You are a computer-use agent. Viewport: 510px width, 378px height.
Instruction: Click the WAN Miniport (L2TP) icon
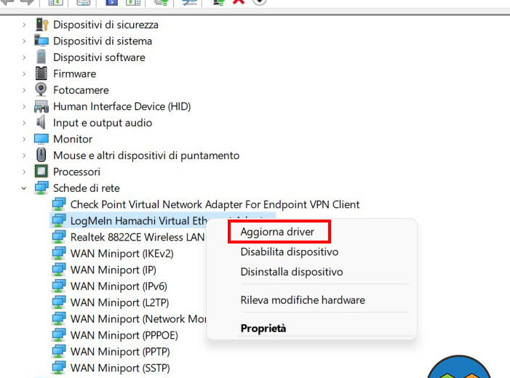click(x=59, y=302)
